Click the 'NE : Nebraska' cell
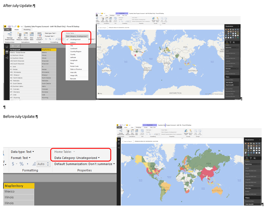The image size is (268, 209). pyautogui.click(x=25, y=81)
